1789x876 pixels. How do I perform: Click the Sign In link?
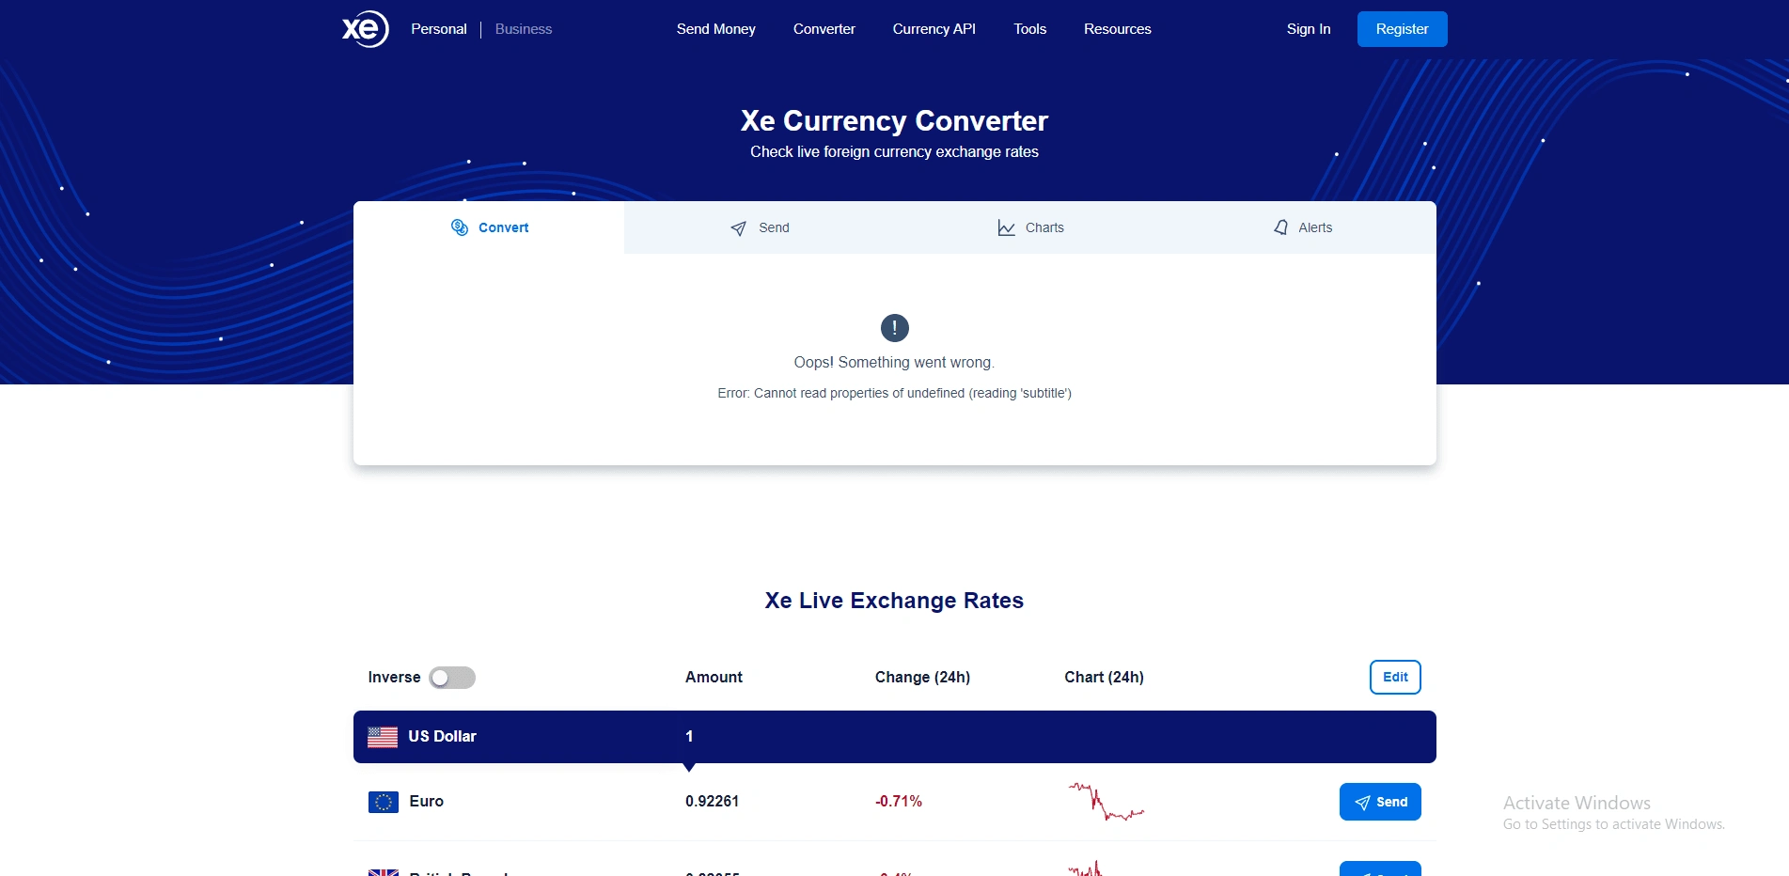tap(1309, 29)
